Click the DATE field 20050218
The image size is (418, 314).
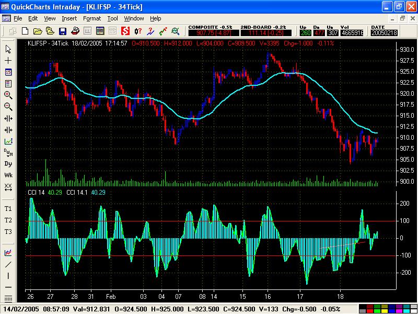[384, 33]
